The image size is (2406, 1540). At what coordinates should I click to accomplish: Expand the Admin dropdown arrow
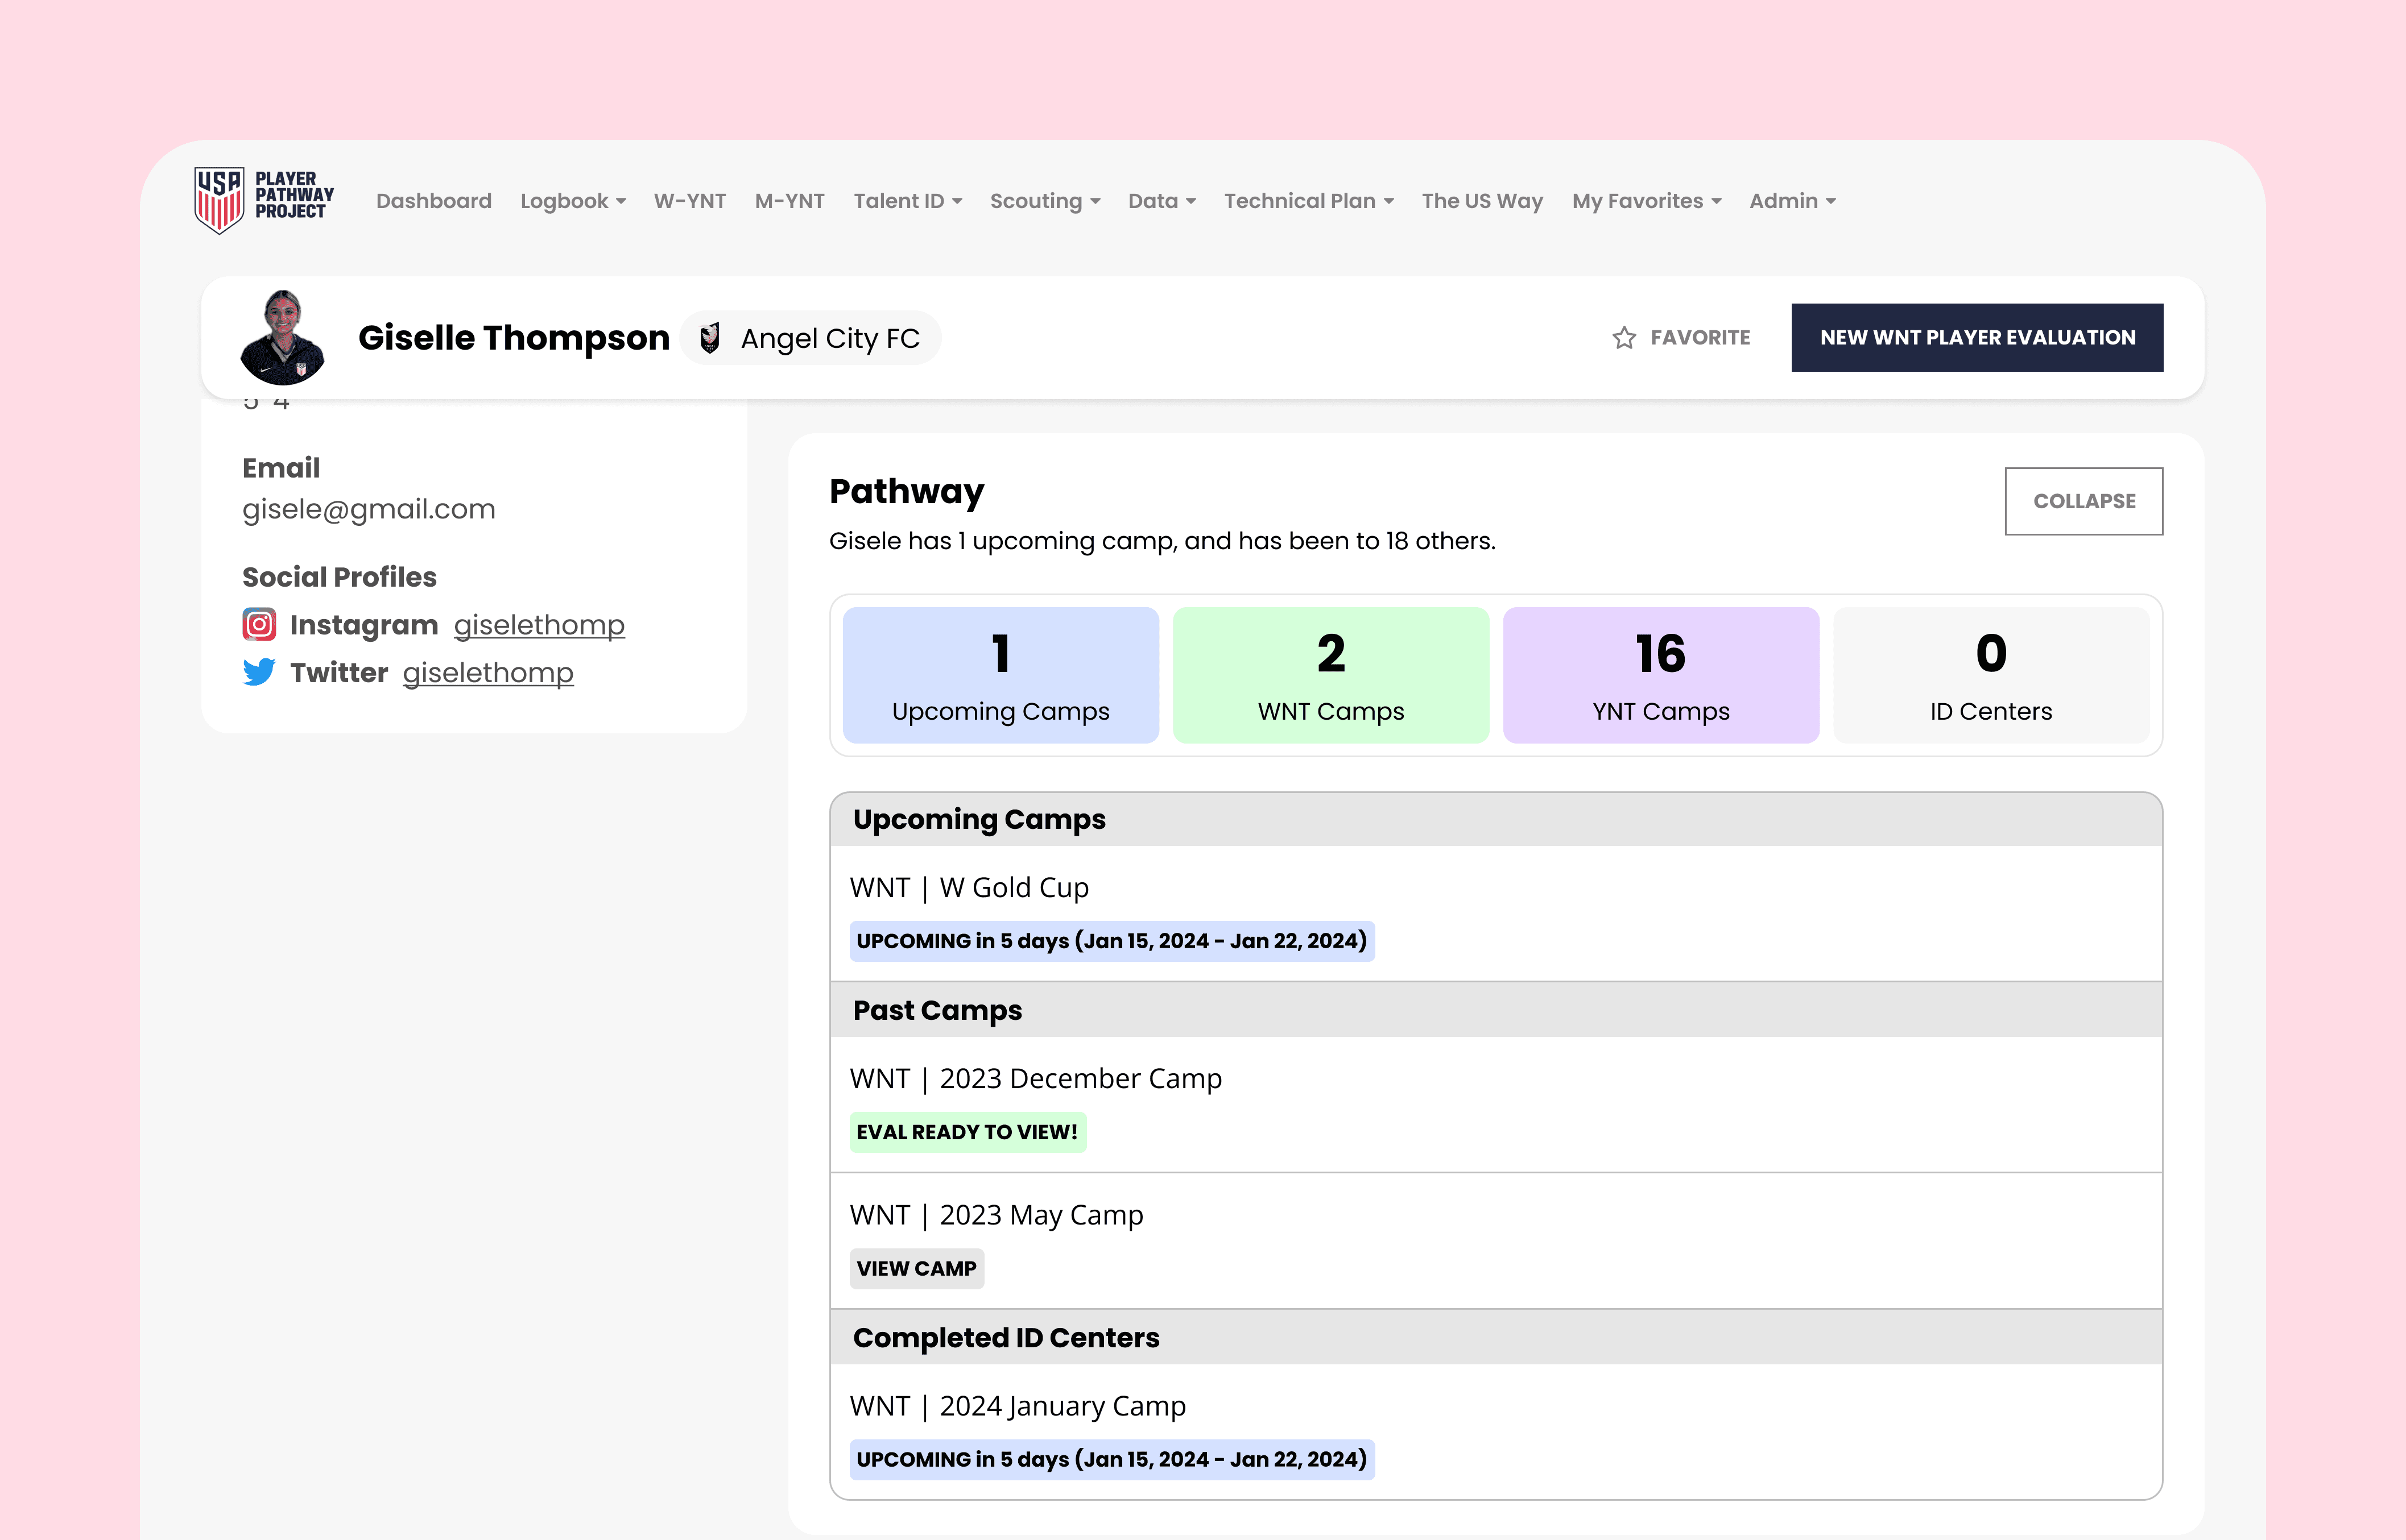click(x=1831, y=201)
